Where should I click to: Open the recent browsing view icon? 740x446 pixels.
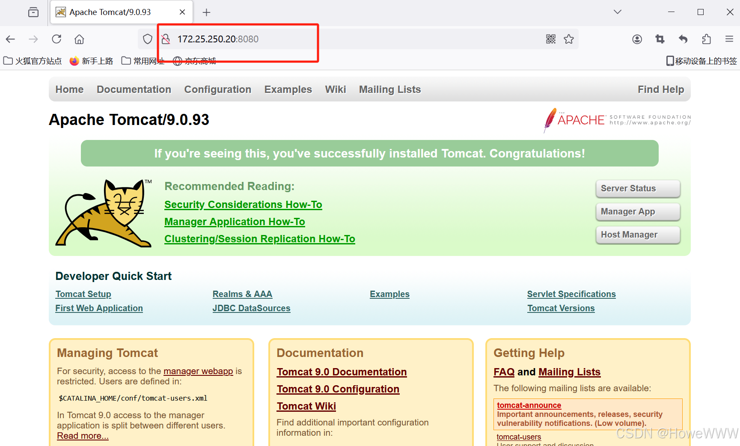click(33, 12)
